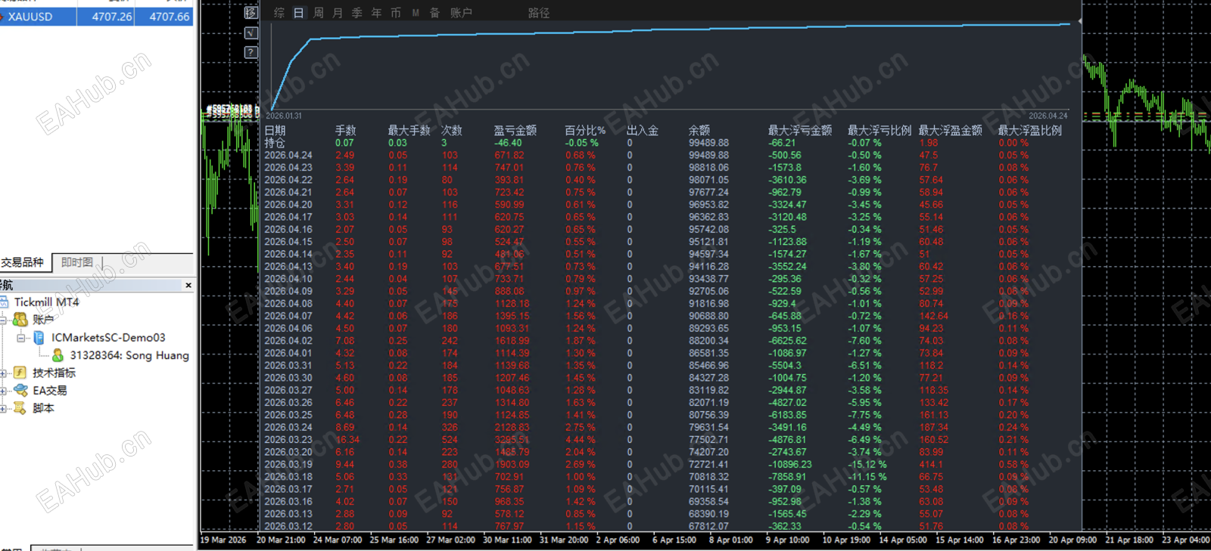Click the ? help icon button

click(251, 52)
